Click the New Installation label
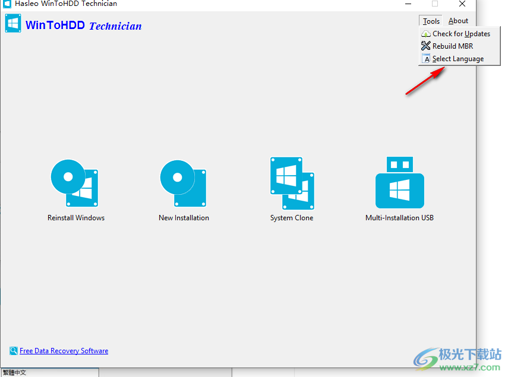508x377 pixels. click(184, 218)
